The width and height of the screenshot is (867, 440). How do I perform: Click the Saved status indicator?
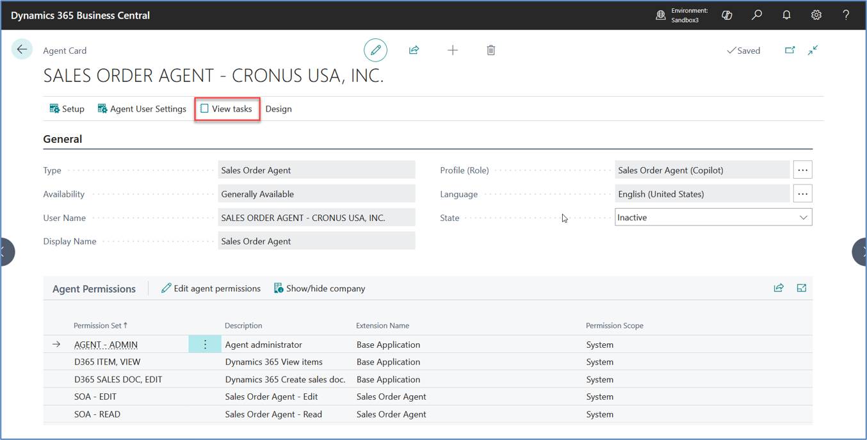[743, 51]
